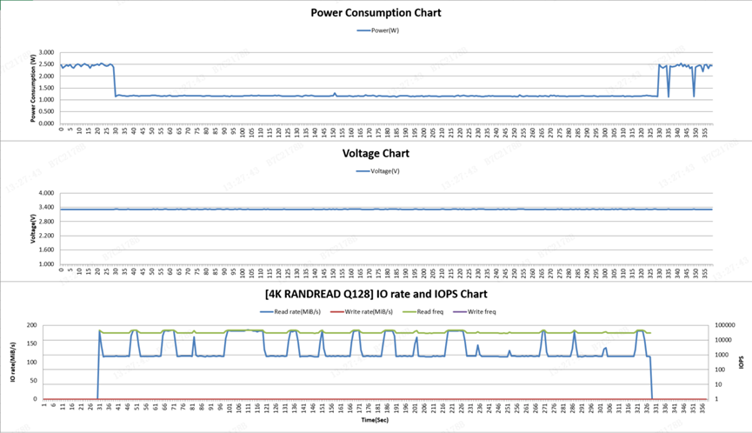This screenshot has height=433, width=752.
Task: Click the Write freq legend entry
Action: point(475,311)
